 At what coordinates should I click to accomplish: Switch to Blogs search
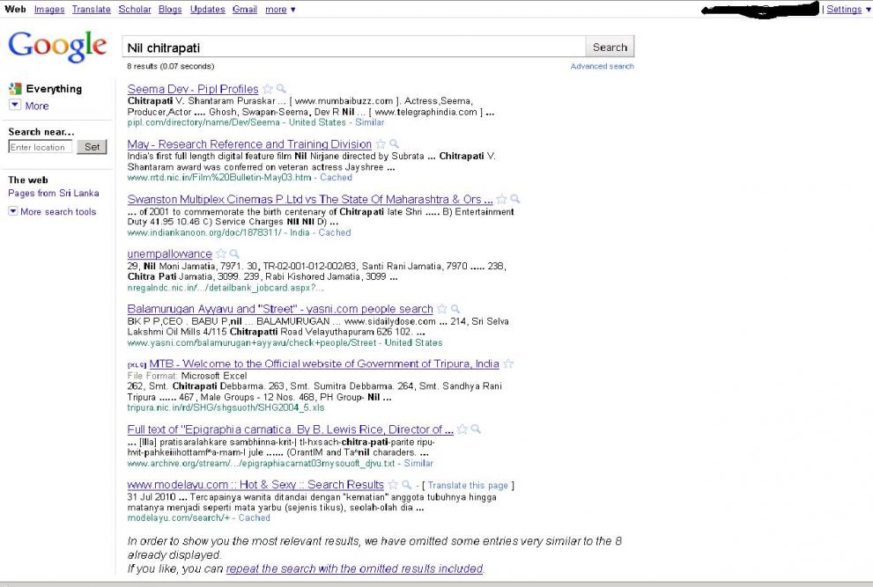(170, 10)
